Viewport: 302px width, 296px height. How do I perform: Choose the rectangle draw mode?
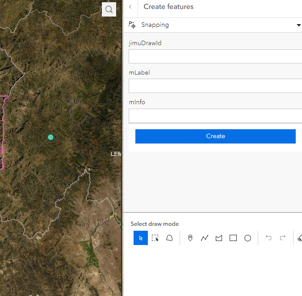pos(233,238)
